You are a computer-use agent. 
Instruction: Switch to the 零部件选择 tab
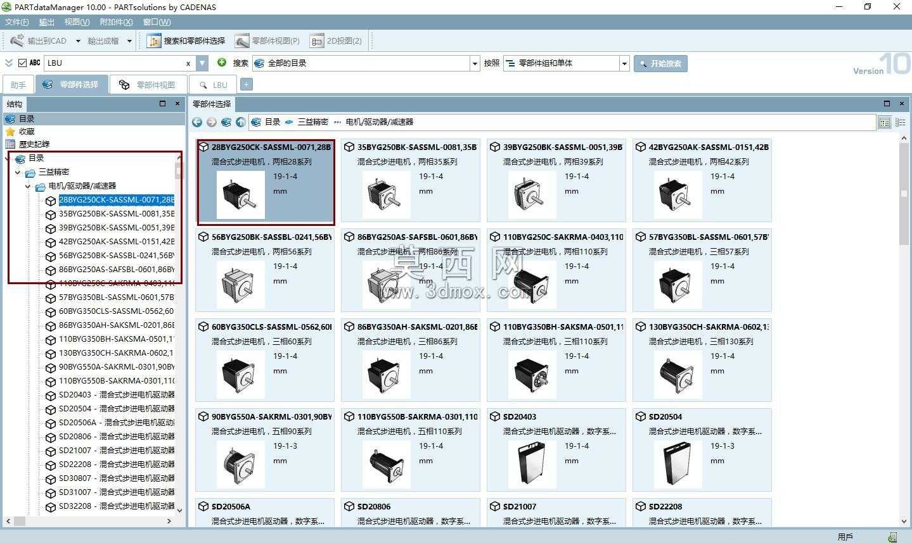click(x=72, y=84)
